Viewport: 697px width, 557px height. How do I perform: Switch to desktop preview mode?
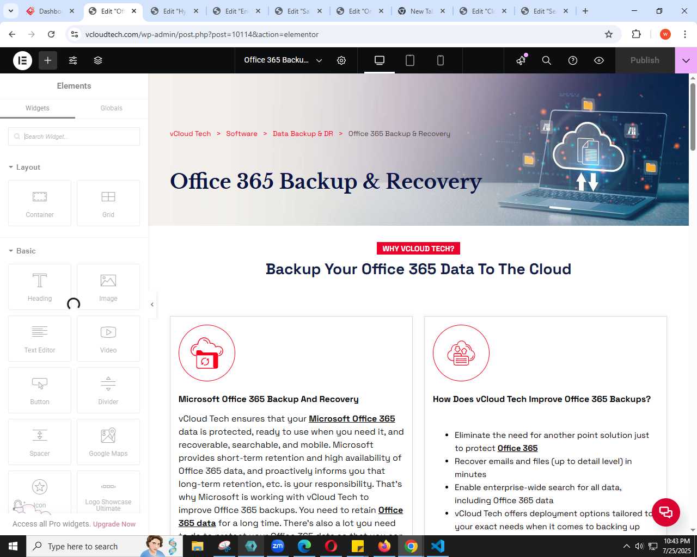tap(380, 60)
